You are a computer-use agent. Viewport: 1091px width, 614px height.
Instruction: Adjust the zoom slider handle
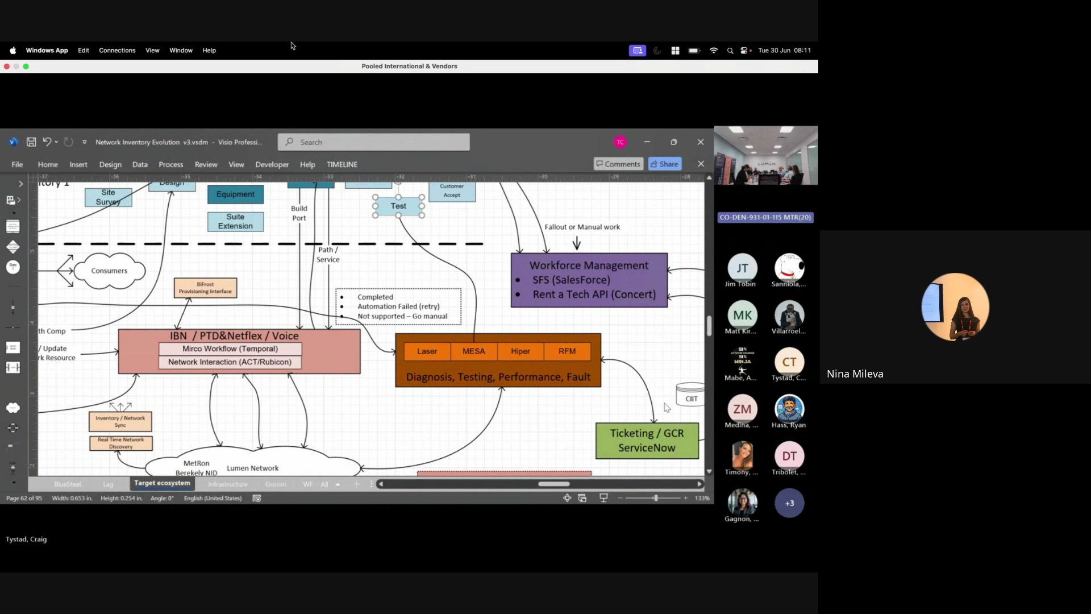tap(656, 498)
